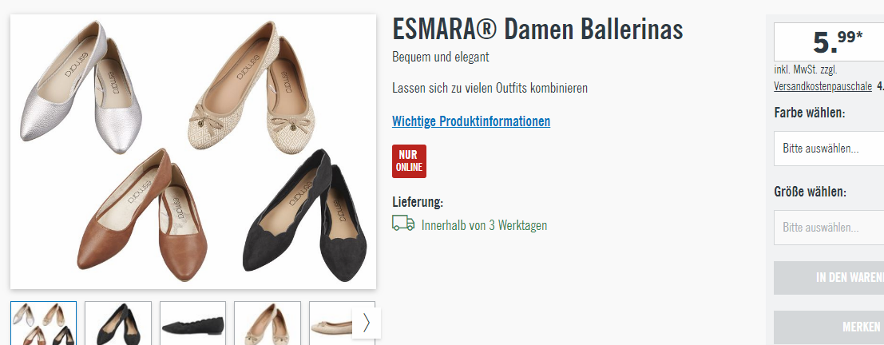
Task: Expand the Größe wählen dropdown
Action: 829,228
